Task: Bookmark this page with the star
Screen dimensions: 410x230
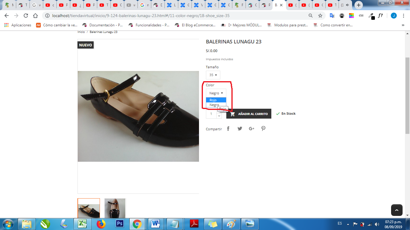Action: 320,16
